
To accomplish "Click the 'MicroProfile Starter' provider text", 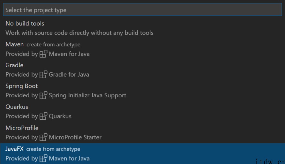I will point(75,137).
